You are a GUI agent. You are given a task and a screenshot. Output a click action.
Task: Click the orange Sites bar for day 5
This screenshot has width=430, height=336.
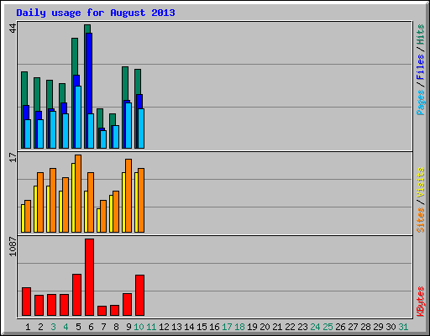(x=78, y=193)
